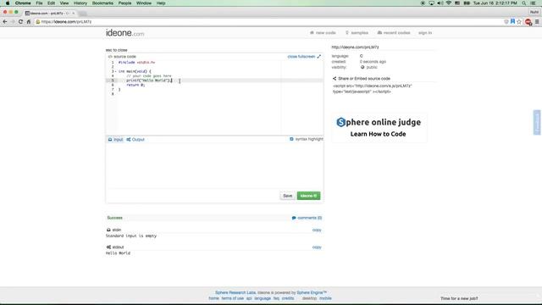This screenshot has height=305, width=542.
Task: Click copy next to stdin
Action: 317,230
